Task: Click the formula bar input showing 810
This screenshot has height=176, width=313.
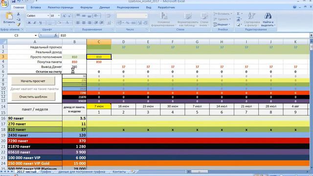Action: coord(184,35)
